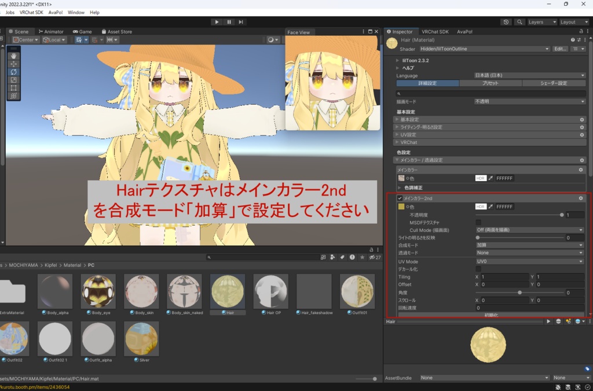Click the 角度 slider handle

click(519, 293)
